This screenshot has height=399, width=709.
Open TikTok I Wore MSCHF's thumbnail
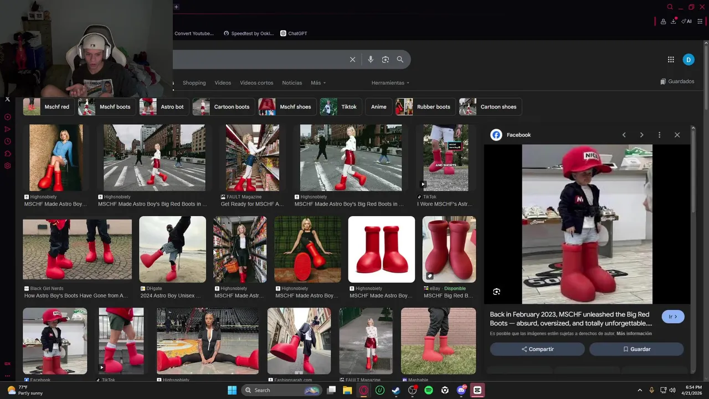click(446, 158)
